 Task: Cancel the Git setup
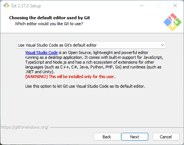[166, 137]
